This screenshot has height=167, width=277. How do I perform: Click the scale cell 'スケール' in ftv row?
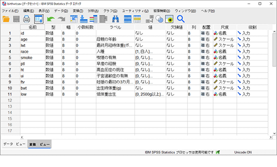click(225, 82)
